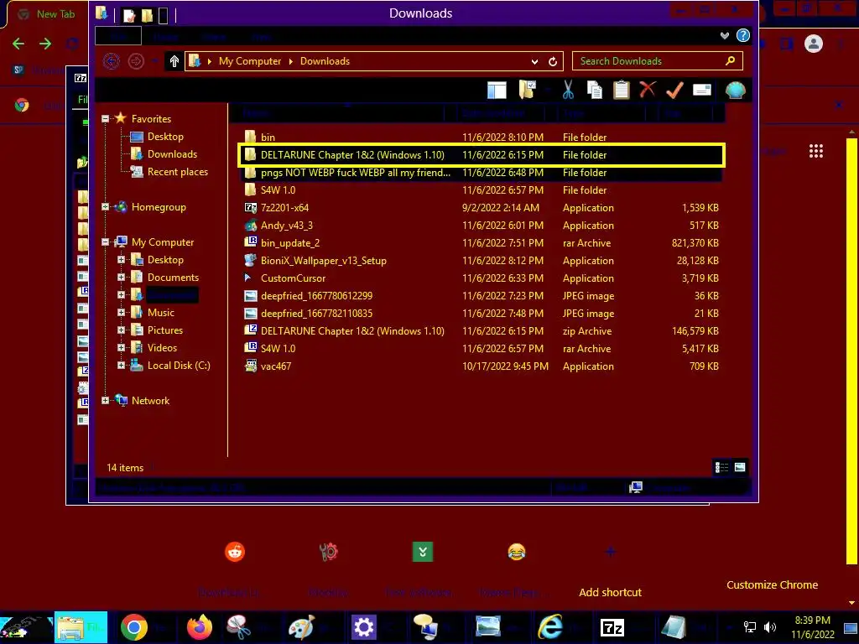Expand the Homegroup tree node
This screenshot has width=859, height=644.
[x=105, y=207]
